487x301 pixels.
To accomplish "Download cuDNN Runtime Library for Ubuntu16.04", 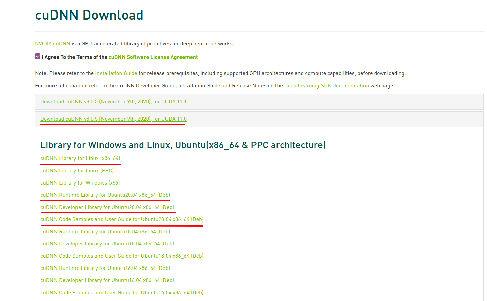I will click(x=105, y=268).
